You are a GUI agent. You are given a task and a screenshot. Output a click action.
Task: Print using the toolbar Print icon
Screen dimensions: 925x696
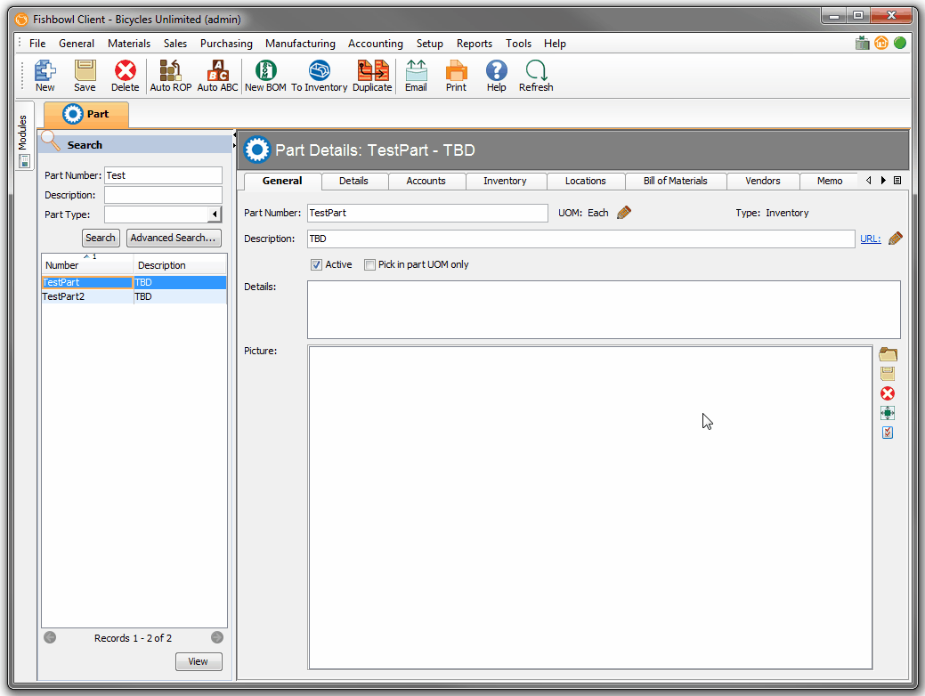pos(456,76)
